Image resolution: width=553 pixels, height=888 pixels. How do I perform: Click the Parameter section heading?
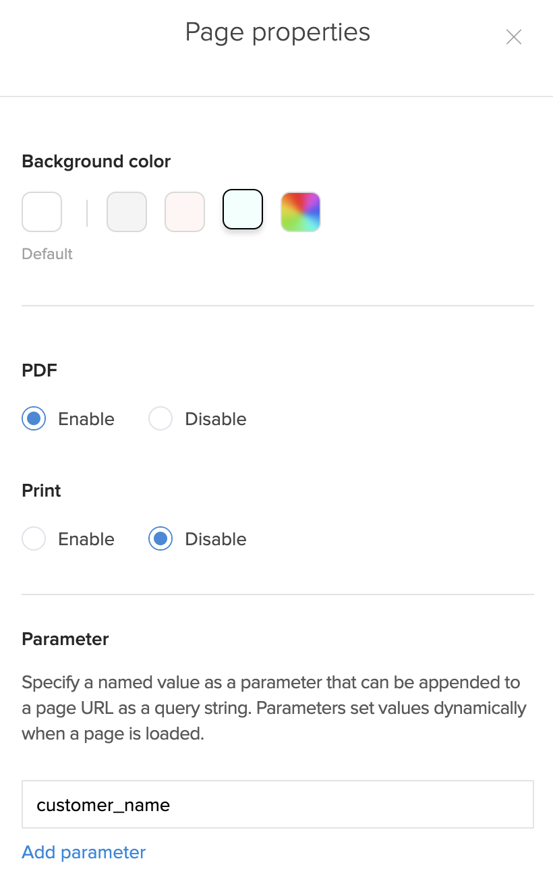pyautogui.click(x=65, y=639)
